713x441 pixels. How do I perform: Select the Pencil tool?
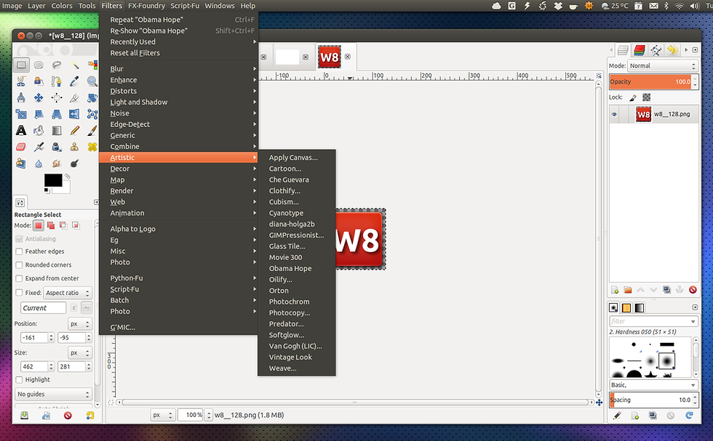click(74, 131)
